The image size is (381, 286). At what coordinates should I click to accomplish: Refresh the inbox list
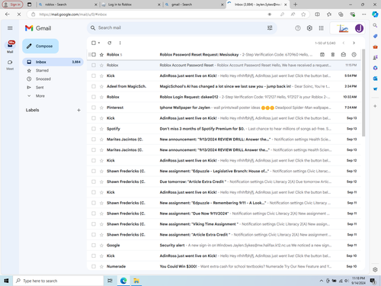tap(110, 43)
